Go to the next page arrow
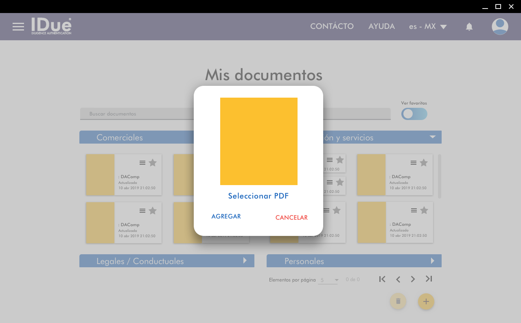521x323 pixels. point(413,279)
